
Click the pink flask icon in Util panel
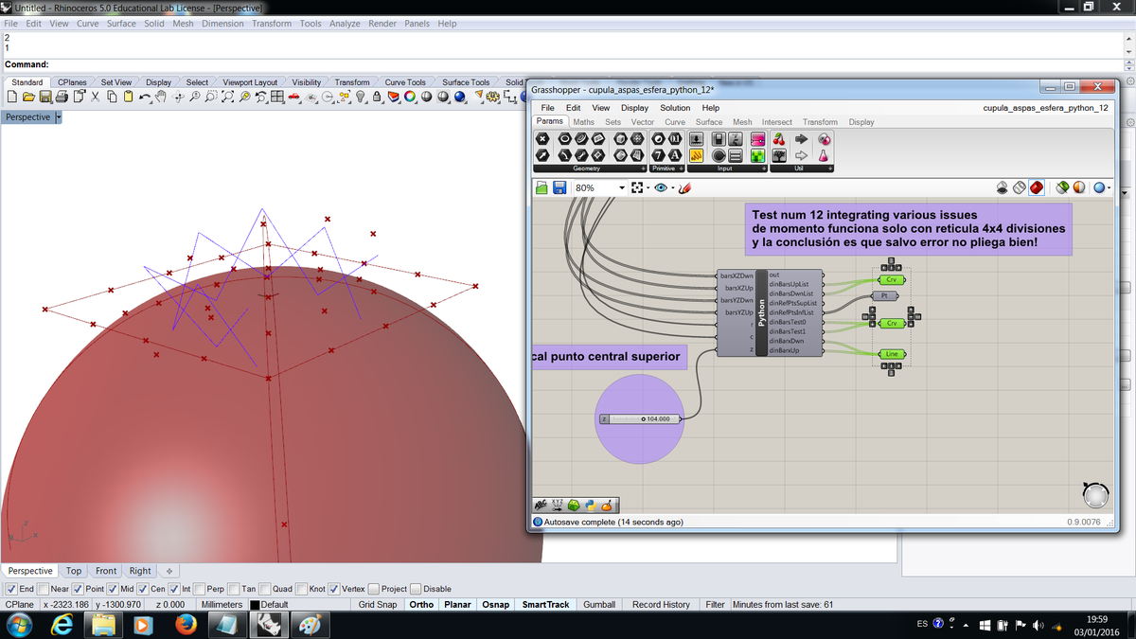coord(824,155)
